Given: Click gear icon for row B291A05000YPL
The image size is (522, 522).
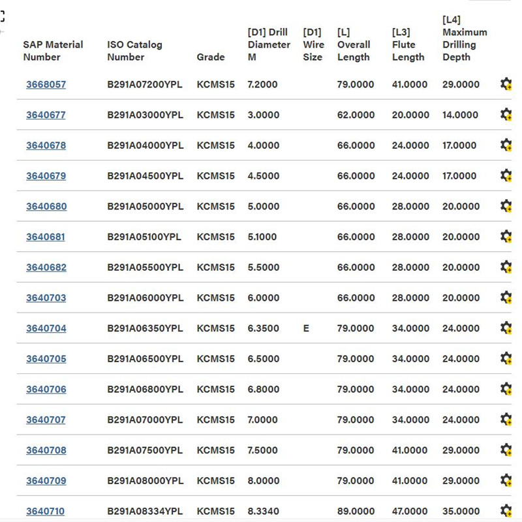Looking at the screenshot, I should point(506,206).
